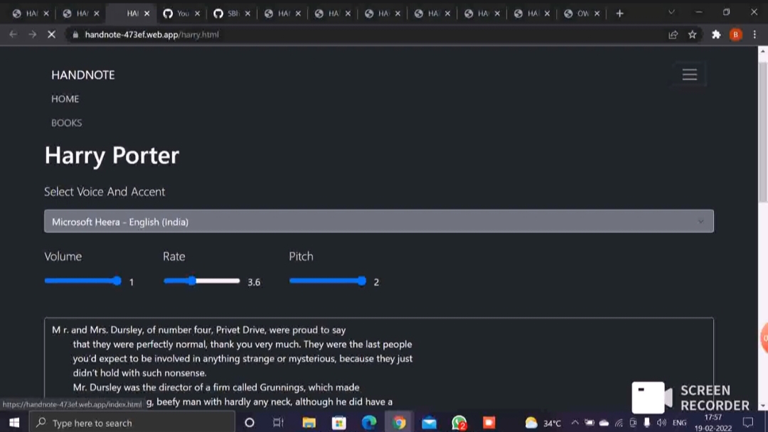Go forward in browser history
Viewport: 768px width, 432px height.
click(32, 35)
